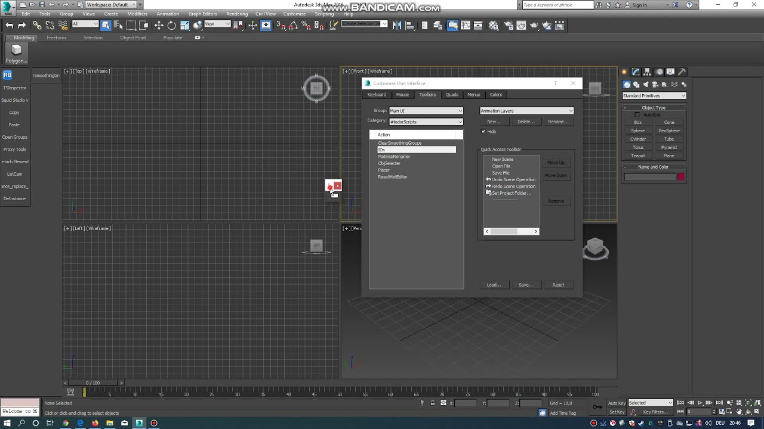Image resolution: width=764 pixels, height=429 pixels.
Task: Open Select by Name list
Action: [x=118, y=25]
